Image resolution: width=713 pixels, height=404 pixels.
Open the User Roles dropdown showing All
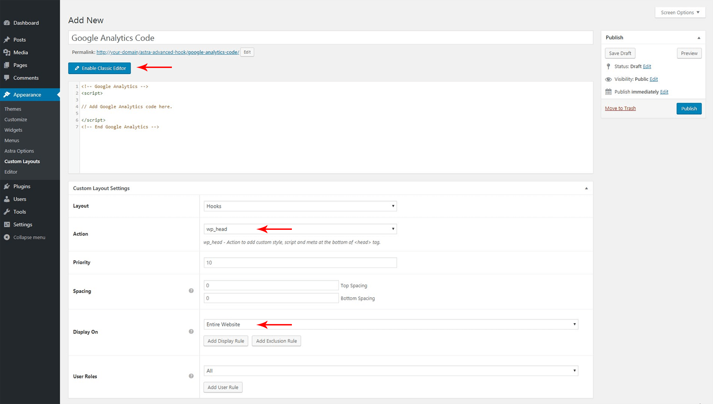point(391,371)
